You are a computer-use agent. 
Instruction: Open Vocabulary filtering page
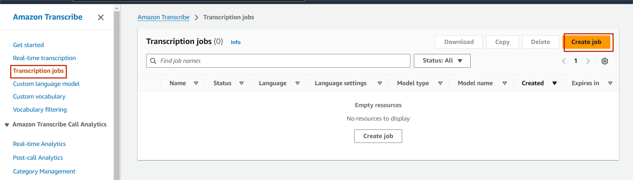40,110
